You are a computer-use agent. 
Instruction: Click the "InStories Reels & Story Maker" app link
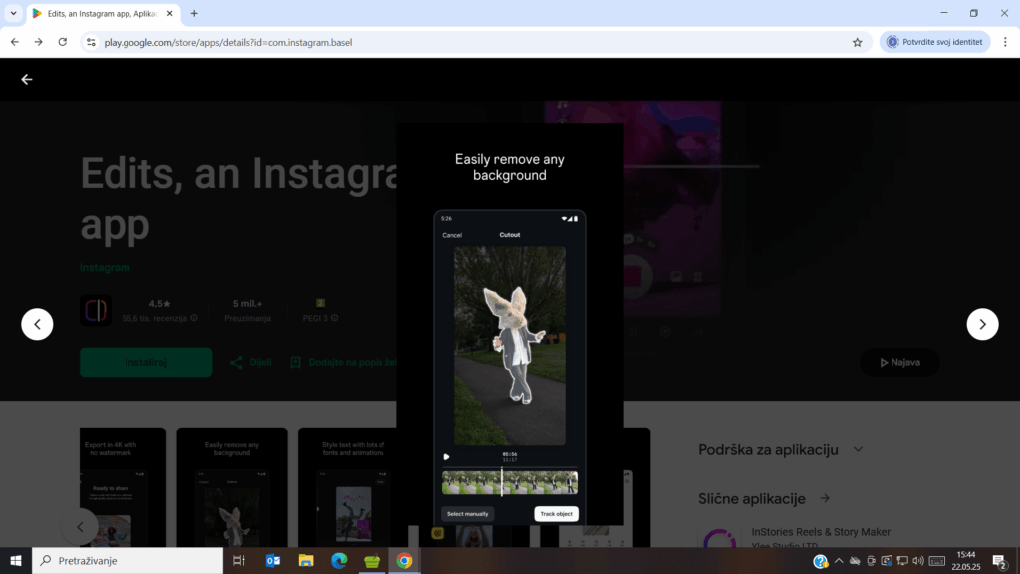coord(821,532)
